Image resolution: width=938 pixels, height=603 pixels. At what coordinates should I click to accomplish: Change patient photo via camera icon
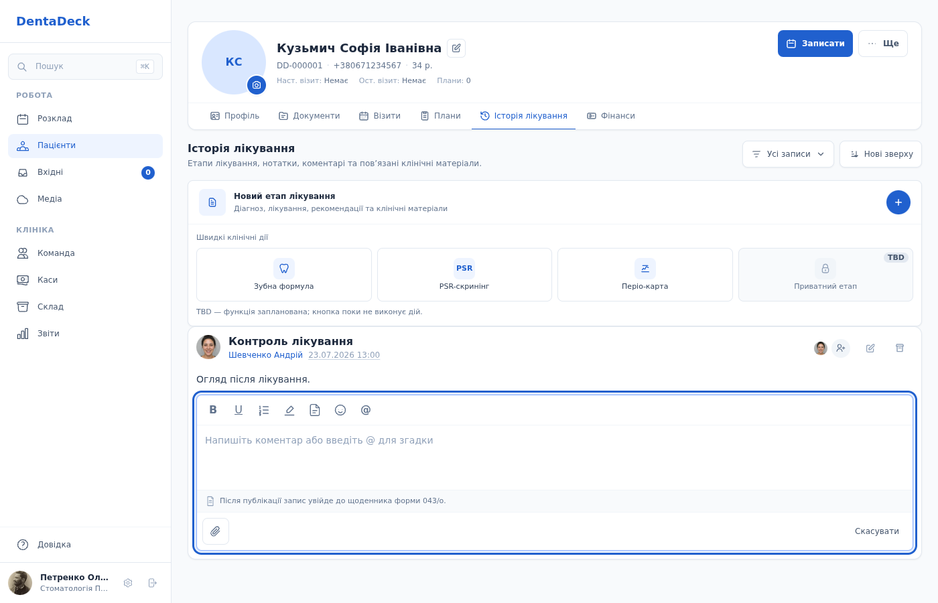(257, 85)
